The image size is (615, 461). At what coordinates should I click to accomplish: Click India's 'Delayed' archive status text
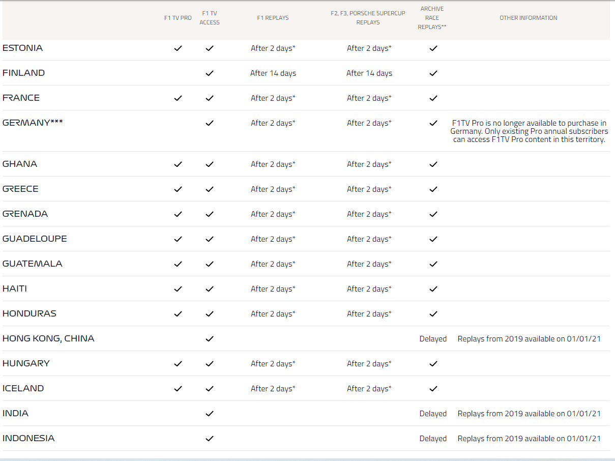pos(433,414)
